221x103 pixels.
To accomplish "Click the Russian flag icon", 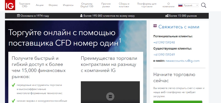I will 180,5.
